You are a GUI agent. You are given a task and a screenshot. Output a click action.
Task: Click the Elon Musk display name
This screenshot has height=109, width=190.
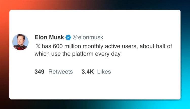click(49, 37)
